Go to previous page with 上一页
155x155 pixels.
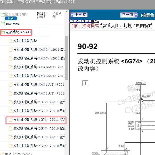[x=79, y=15]
